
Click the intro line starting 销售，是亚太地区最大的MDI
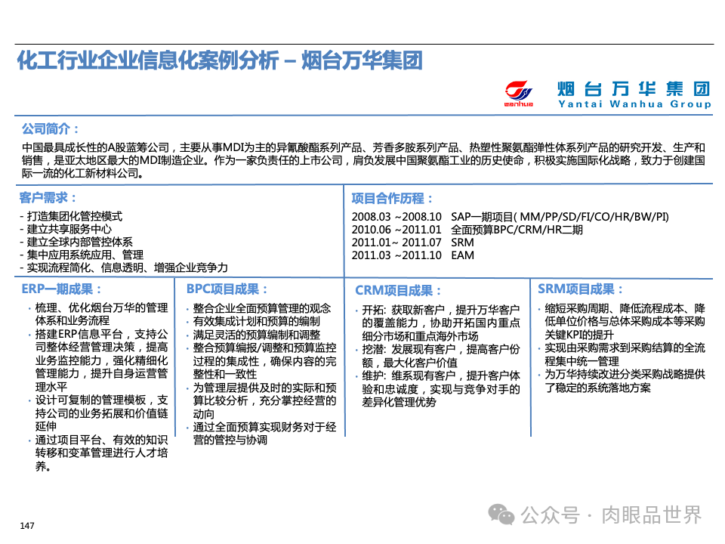coord(363,160)
